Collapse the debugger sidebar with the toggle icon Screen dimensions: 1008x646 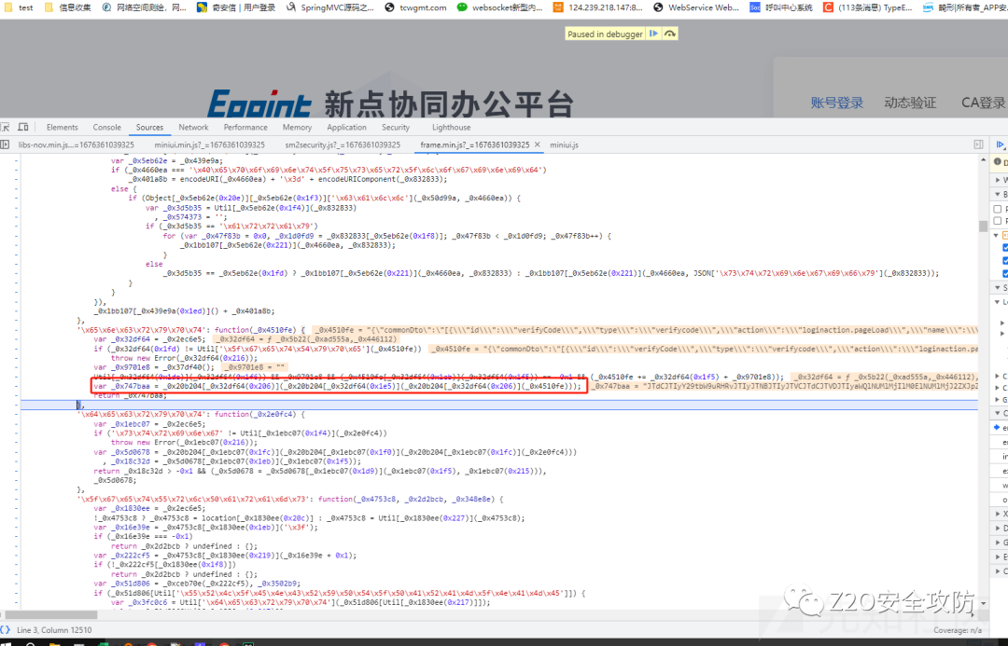[978, 144]
